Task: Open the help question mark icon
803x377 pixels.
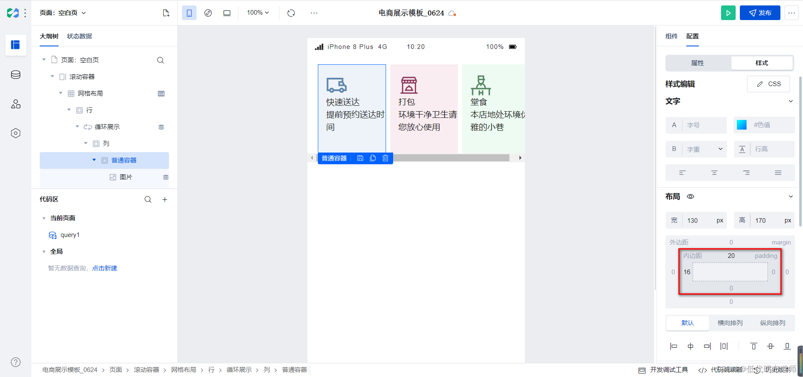Action: point(15,362)
